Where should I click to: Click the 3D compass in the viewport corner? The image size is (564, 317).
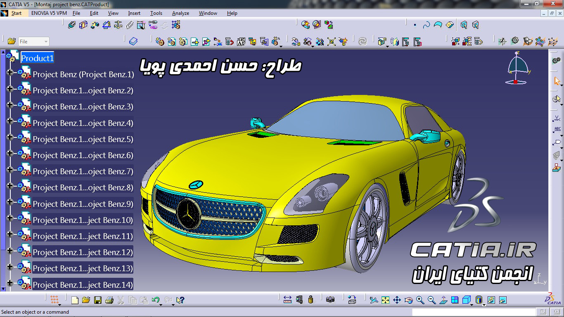click(517, 68)
